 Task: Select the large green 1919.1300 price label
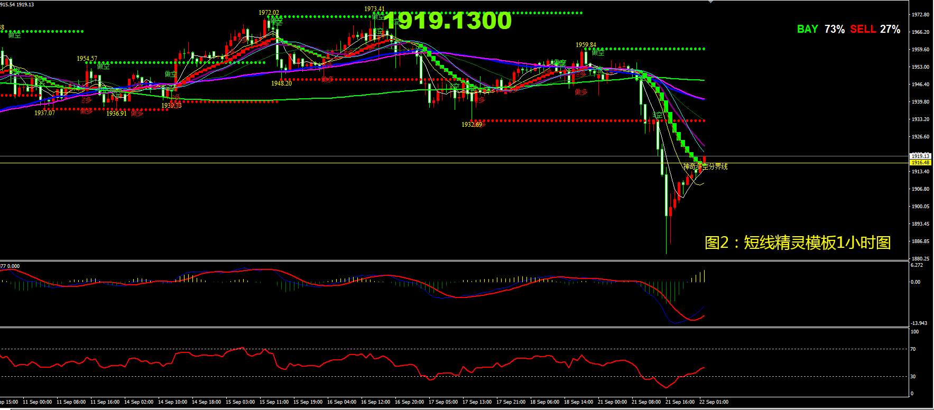pyautogui.click(x=447, y=21)
